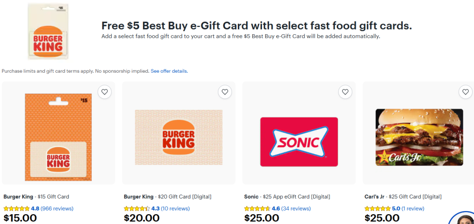Image resolution: width=474 pixels, height=224 pixels.
Task: Open Burger King - $15 Gift Card title link
Action: pyautogui.click(x=36, y=197)
